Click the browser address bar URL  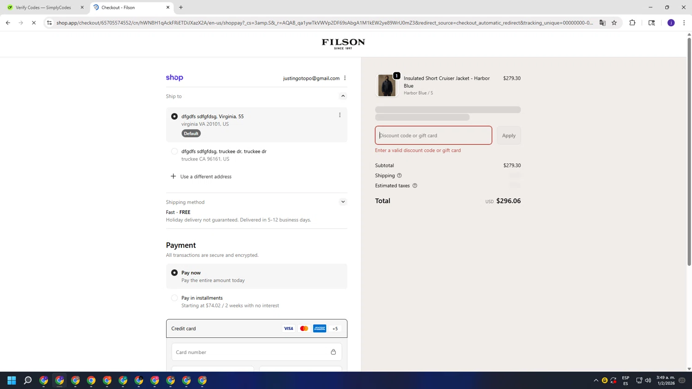pos(325,23)
